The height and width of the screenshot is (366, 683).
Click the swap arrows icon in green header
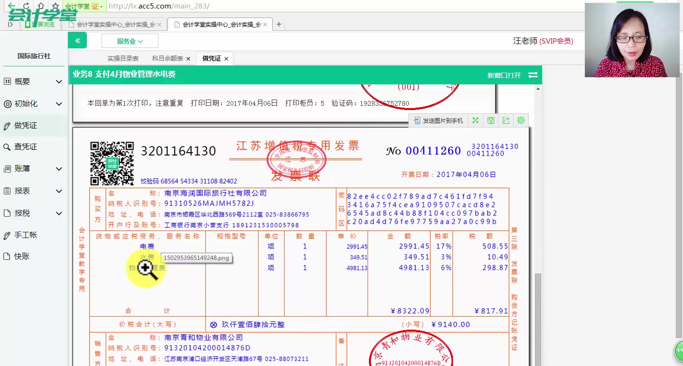(x=533, y=75)
